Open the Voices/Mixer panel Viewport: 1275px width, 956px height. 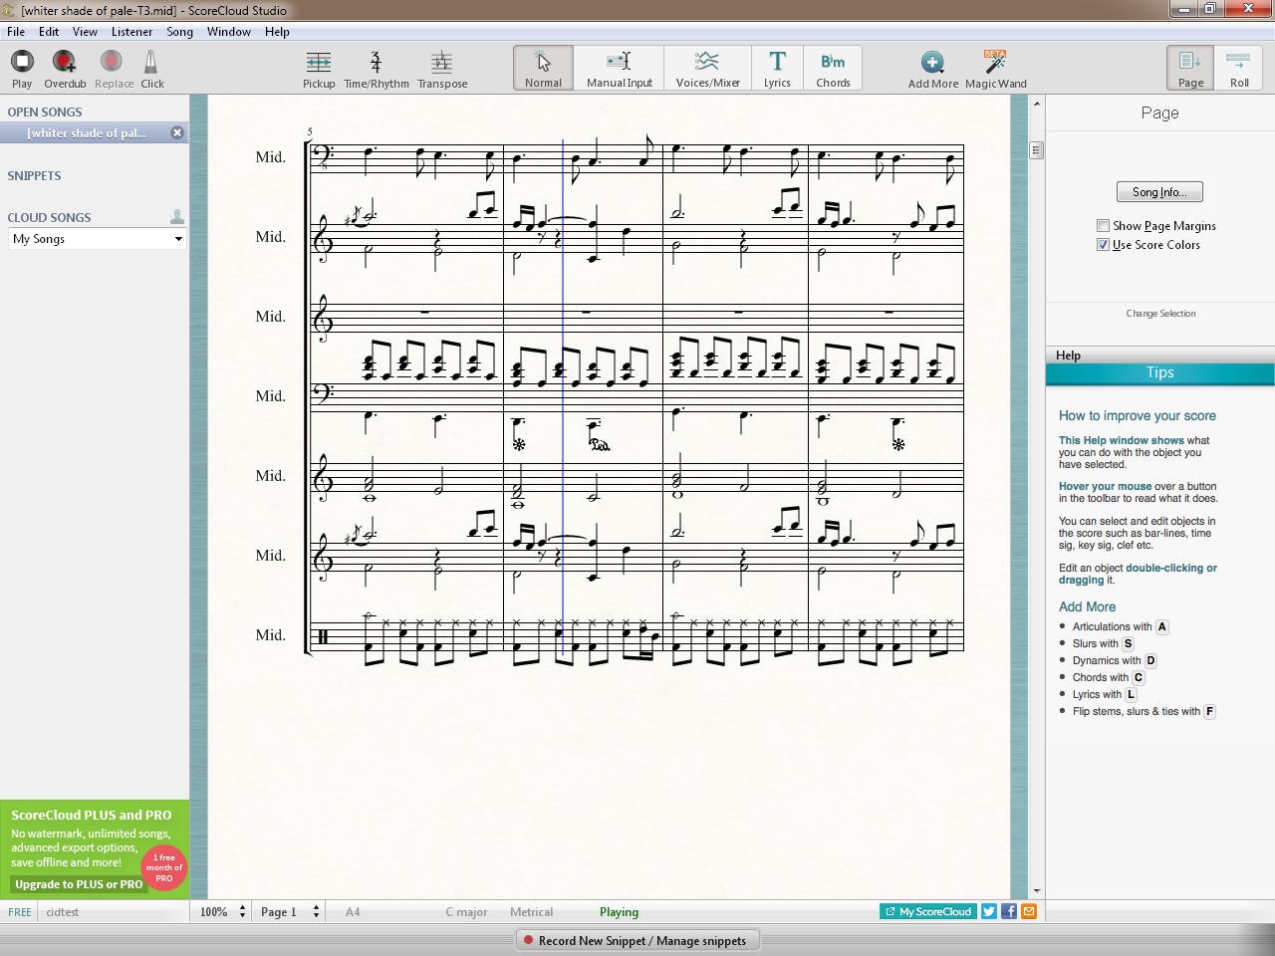707,68
